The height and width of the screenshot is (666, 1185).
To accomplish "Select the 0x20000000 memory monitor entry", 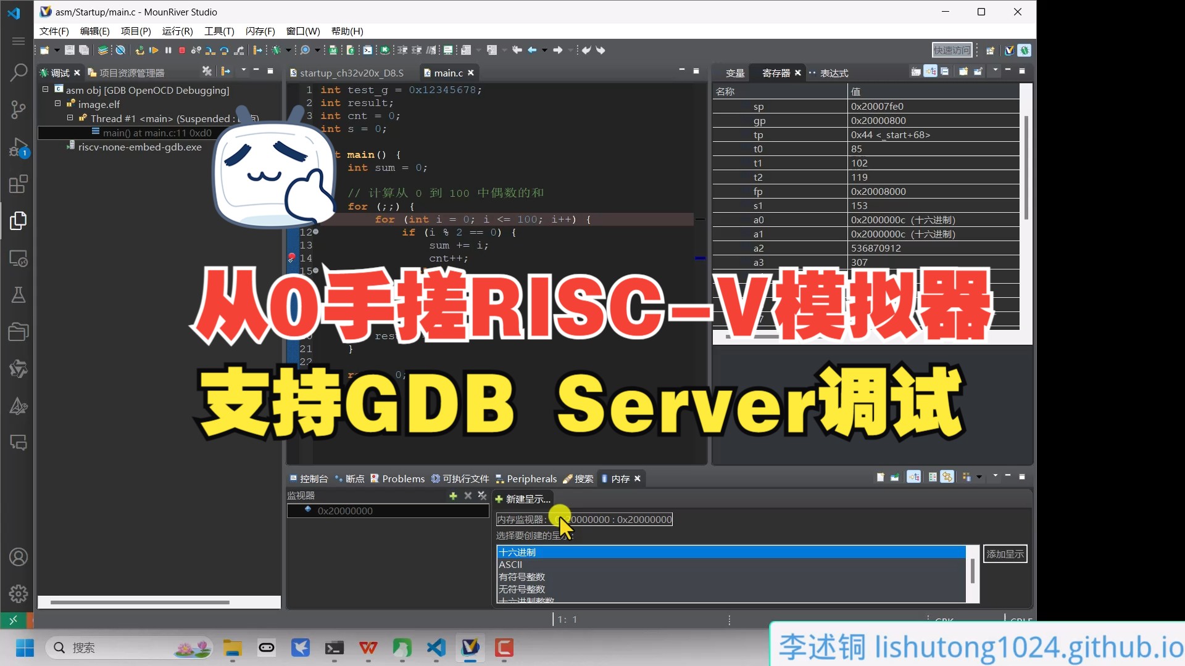I will (388, 511).
